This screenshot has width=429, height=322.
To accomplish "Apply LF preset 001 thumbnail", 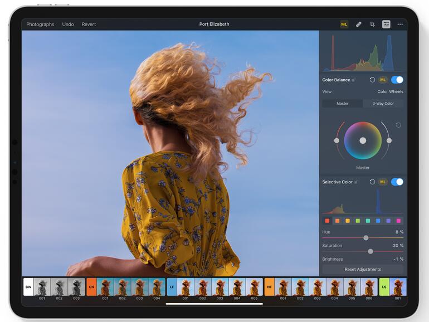I will (186, 287).
